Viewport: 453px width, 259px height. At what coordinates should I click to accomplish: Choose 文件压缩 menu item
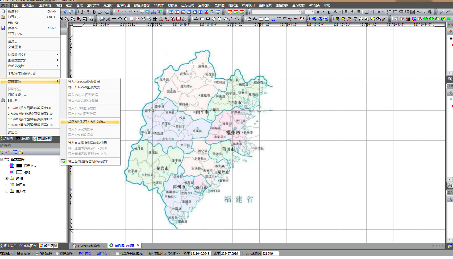tap(30, 47)
